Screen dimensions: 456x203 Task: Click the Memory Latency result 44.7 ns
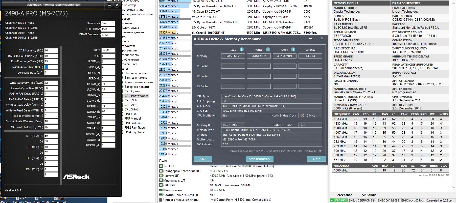(x=310, y=56)
